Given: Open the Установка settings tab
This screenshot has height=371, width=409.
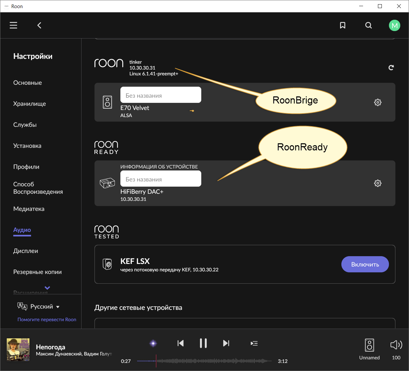Looking at the screenshot, I should 27,146.
